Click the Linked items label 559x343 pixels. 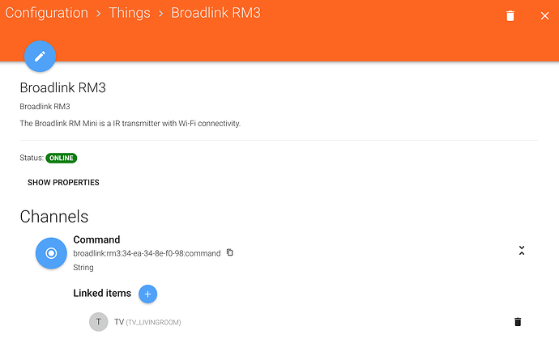[x=102, y=293]
